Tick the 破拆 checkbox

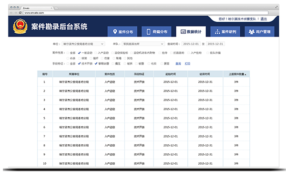pyautogui.click(x=125, y=64)
